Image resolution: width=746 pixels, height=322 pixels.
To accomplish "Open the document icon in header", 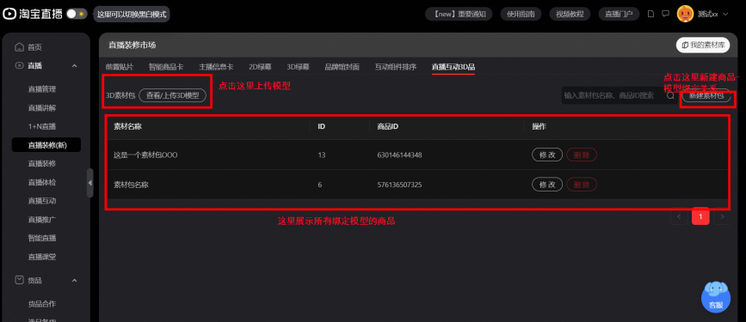I will click(650, 14).
